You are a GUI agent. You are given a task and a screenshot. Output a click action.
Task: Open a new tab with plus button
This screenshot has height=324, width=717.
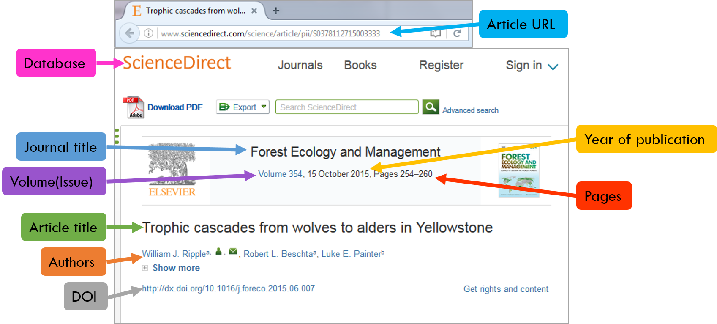pos(276,11)
